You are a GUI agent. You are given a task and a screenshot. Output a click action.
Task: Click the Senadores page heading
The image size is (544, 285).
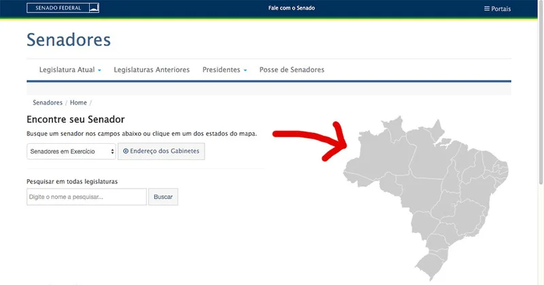[69, 39]
